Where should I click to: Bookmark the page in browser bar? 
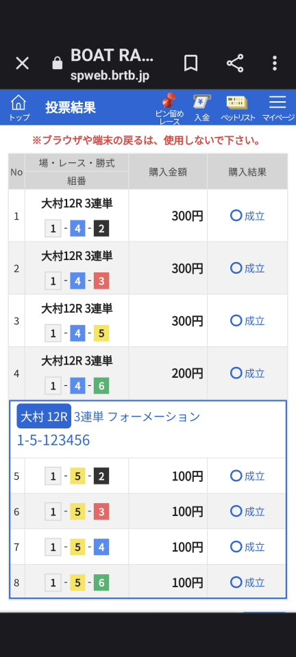[190, 63]
